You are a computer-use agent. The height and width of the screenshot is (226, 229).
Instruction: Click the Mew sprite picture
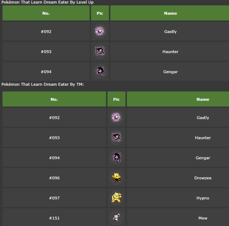(x=116, y=218)
